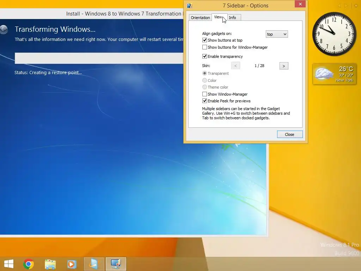361x271 pixels.
Task: Click the analog clock gadget
Action: point(334,34)
